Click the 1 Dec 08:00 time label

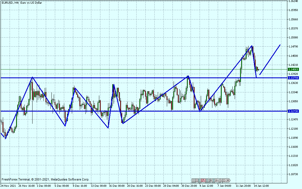click(44, 186)
